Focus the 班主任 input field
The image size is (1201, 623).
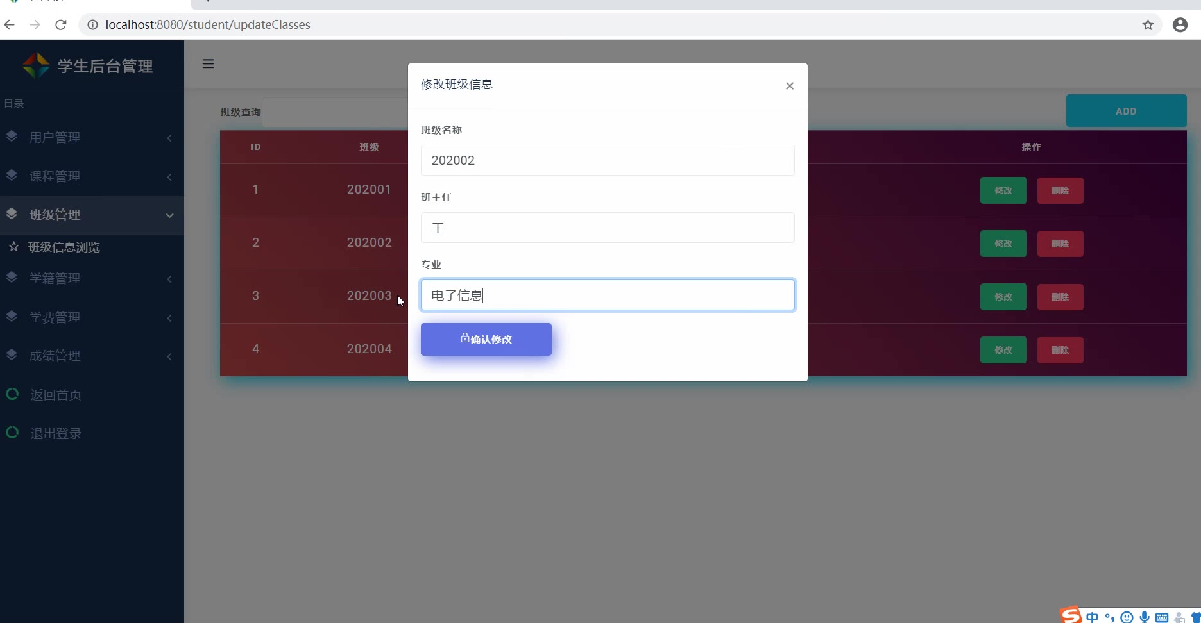[x=608, y=228]
